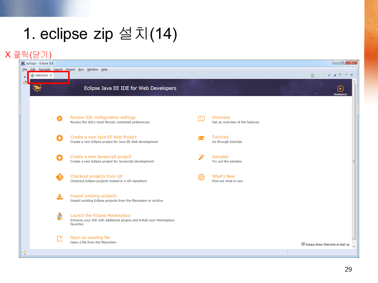Screen dimensions: 378x283
Task: Click the forward navigation arrow in Welcome toolbar
Action: pos(324,75)
